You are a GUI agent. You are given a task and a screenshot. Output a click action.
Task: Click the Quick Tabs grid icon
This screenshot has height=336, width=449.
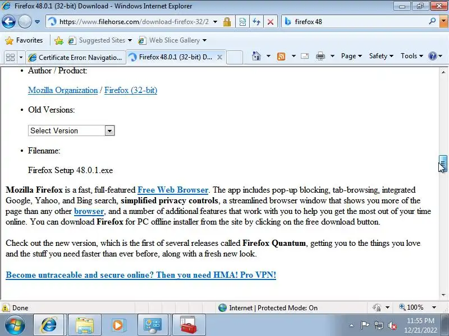point(11,58)
